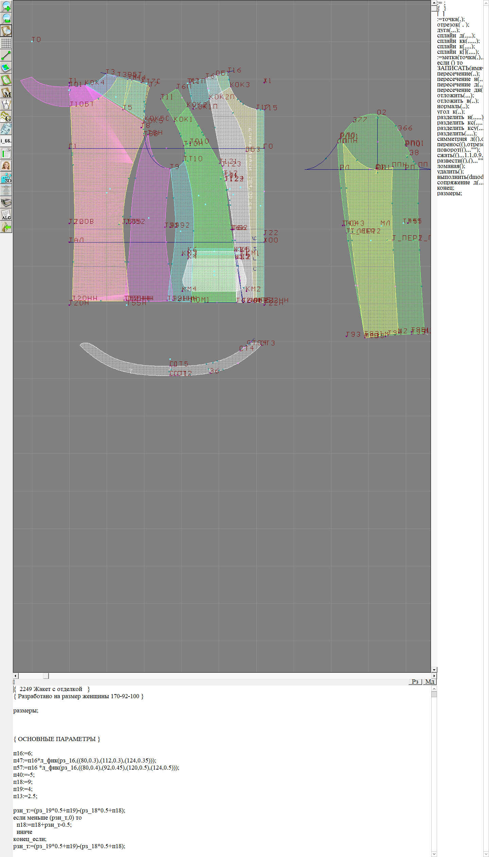Insert the 'отрезок( , );' operator
The height and width of the screenshot is (857, 489).
click(x=453, y=24)
